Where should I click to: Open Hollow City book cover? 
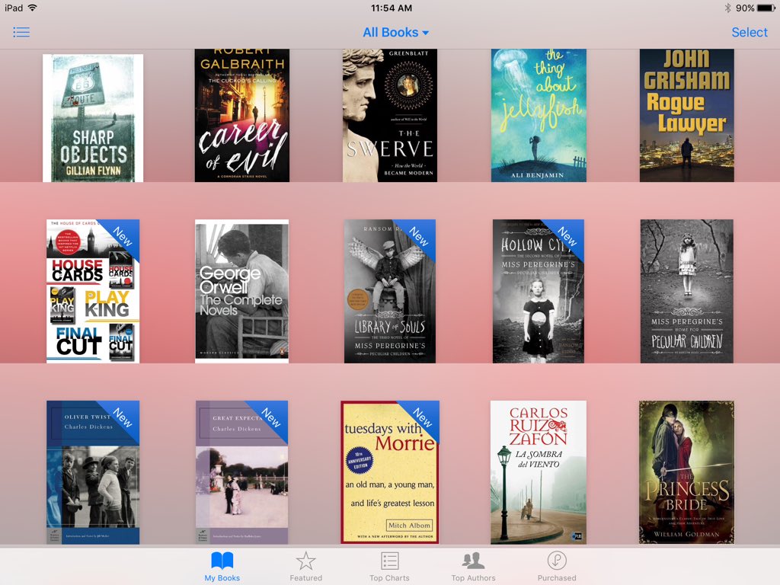(539, 291)
